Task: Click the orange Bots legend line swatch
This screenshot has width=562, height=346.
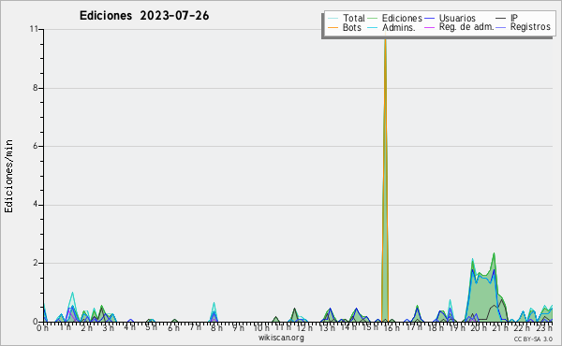Action: 333,27
